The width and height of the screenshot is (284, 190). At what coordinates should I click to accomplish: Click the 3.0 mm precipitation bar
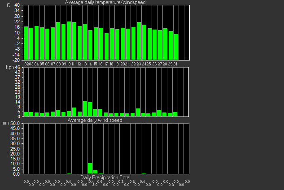(x=95, y=172)
